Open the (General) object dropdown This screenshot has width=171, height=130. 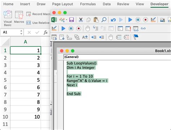117,57
